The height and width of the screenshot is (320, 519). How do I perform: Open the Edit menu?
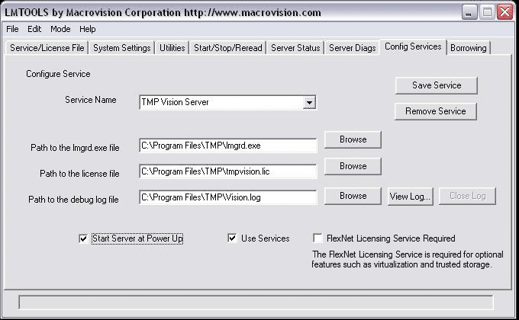[34, 29]
